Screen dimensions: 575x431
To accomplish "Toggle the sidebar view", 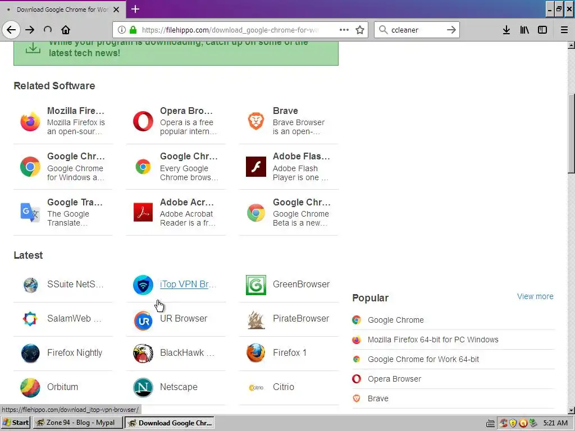I will point(542,30).
